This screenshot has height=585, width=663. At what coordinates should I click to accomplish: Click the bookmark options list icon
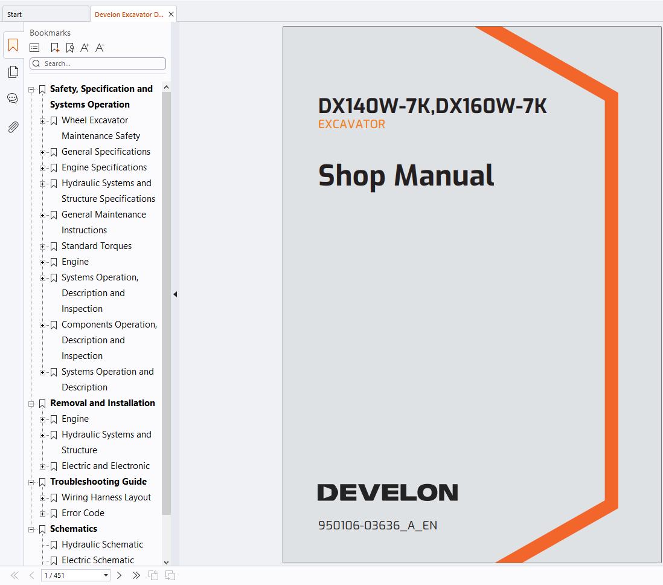point(34,48)
